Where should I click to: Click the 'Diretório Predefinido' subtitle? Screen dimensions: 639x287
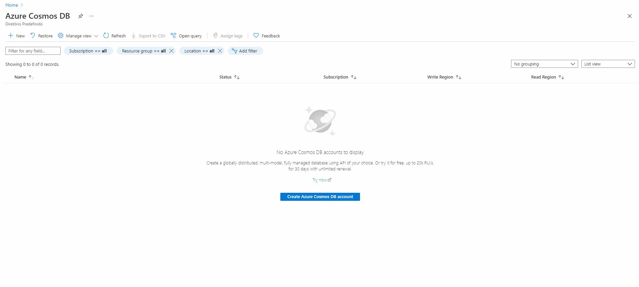24,24
